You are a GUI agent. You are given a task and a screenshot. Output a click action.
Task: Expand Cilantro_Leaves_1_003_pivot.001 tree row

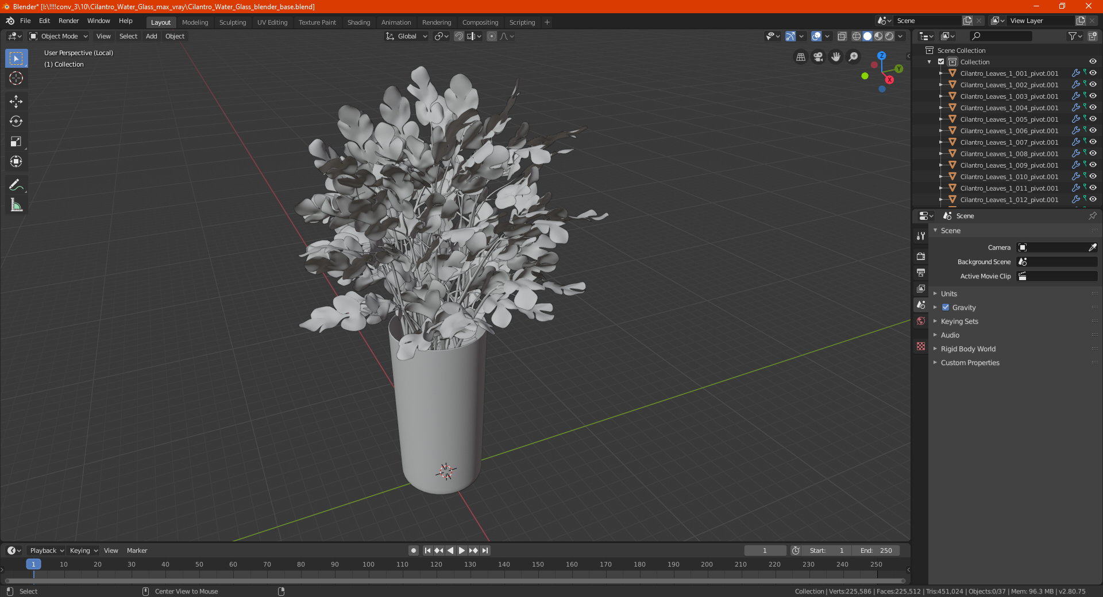tap(940, 96)
